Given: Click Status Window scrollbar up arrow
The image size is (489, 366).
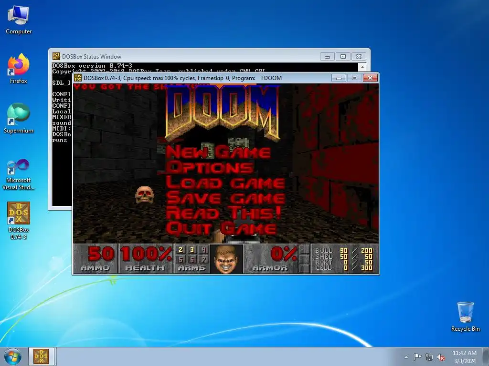Looking at the screenshot, I should pos(362,67).
